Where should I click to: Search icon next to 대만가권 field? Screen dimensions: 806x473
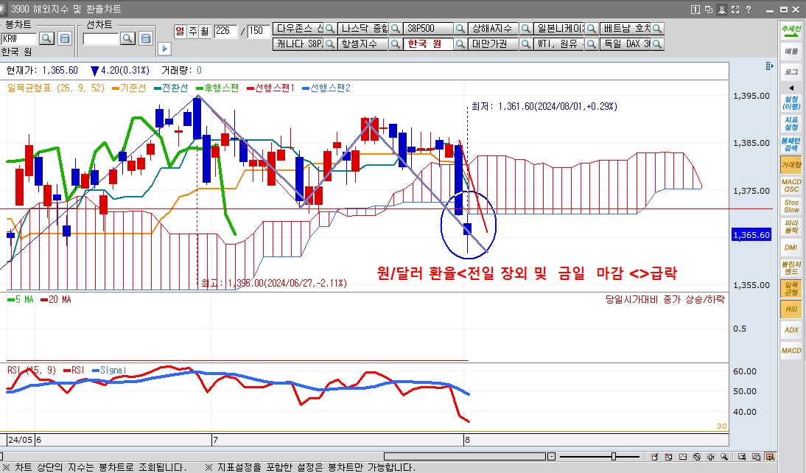point(526,44)
